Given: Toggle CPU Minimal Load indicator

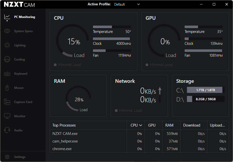Looking at the screenshot, I should [55, 65].
